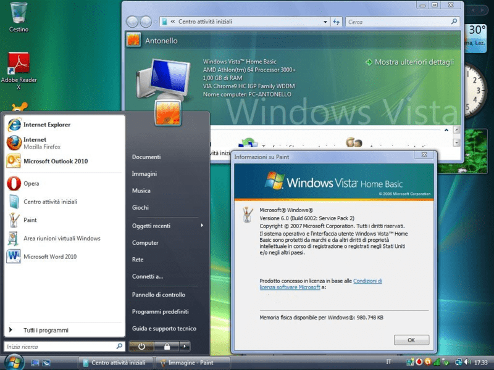Viewport: 494px width, 370px height.
Task: Switch to Immagine - Paint taskbar button
Action: click(193, 363)
